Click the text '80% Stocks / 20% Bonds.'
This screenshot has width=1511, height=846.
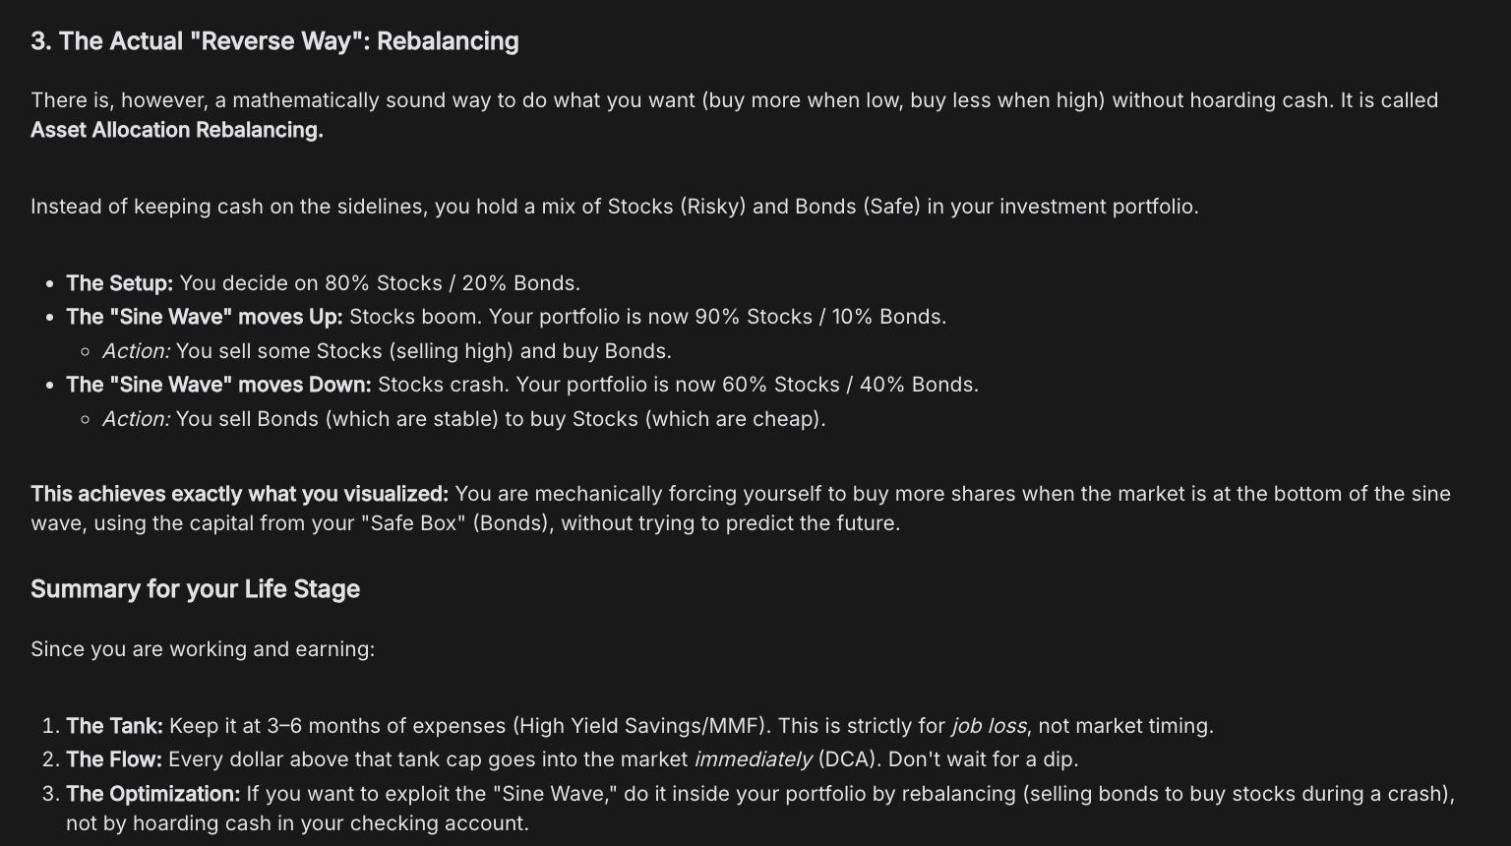click(453, 283)
